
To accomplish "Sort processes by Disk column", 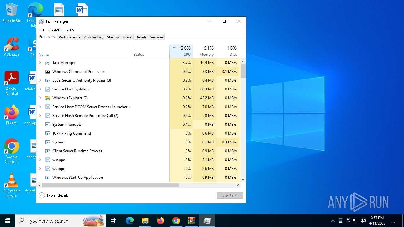I will tap(227, 51).
